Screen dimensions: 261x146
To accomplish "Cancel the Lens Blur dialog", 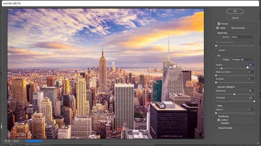I will [235, 18].
